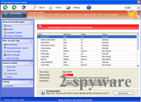Viewport: 141px width, 102px height.
Task: Click the Remove All button
Action: [123, 93]
